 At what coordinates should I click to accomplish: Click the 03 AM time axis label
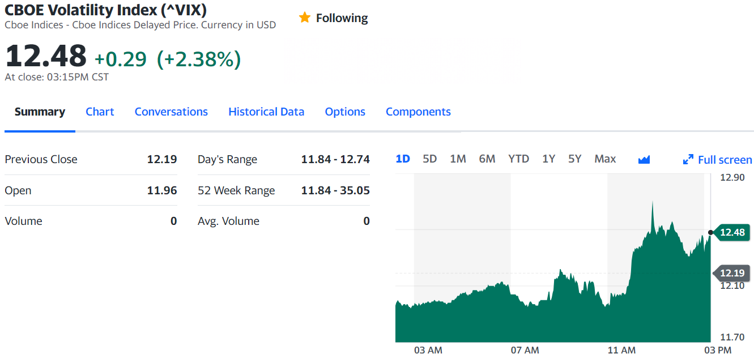[428, 350]
